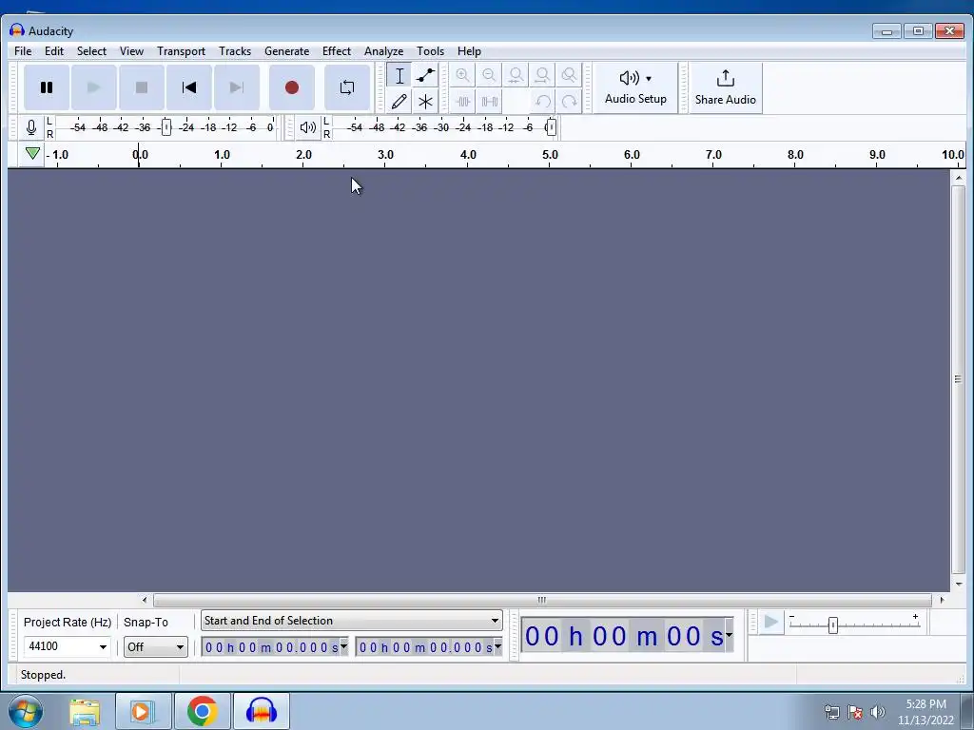974x730 pixels.
Task: Open selection end time format arrow
Action: coord(497,646)
